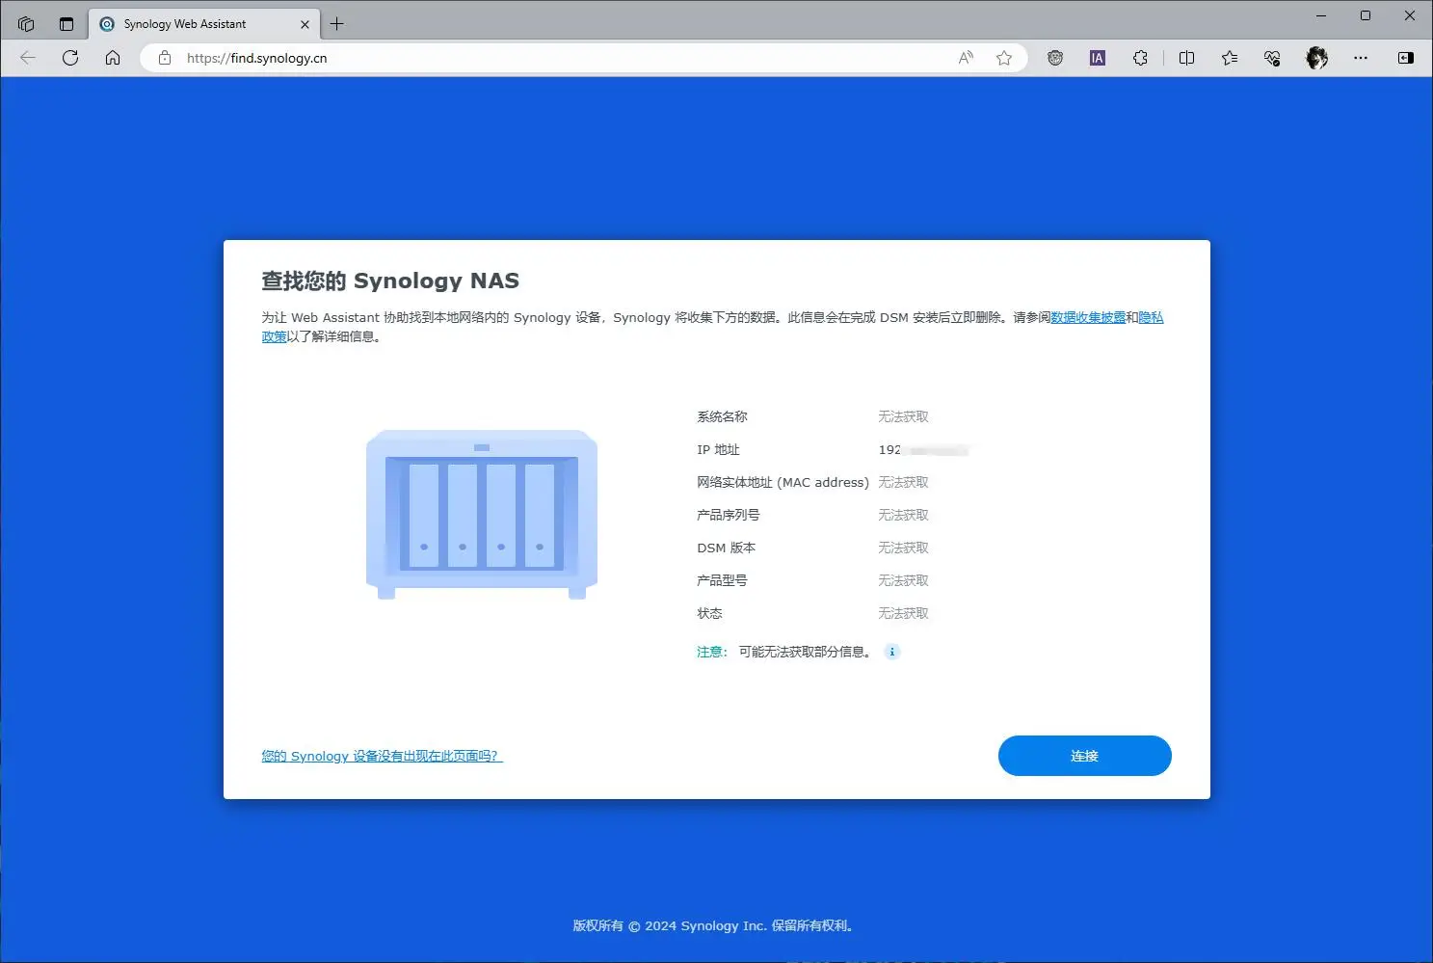View site info via the lock icon

(x=165, y=58)
